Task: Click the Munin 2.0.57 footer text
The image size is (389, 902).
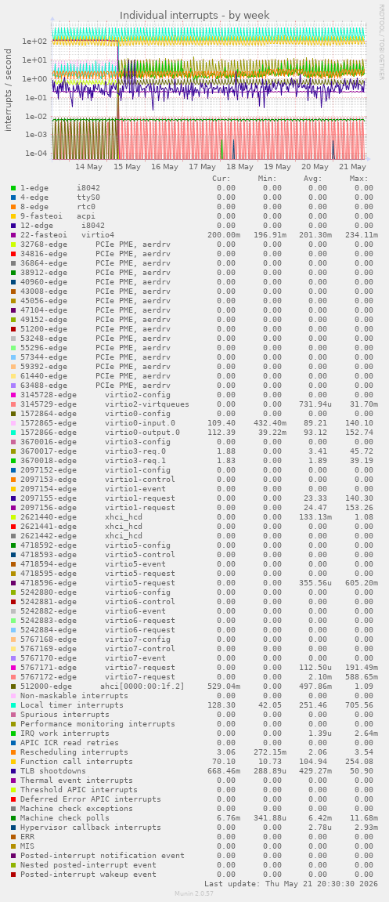Action: pyautogui.click(x=194, y=893)
